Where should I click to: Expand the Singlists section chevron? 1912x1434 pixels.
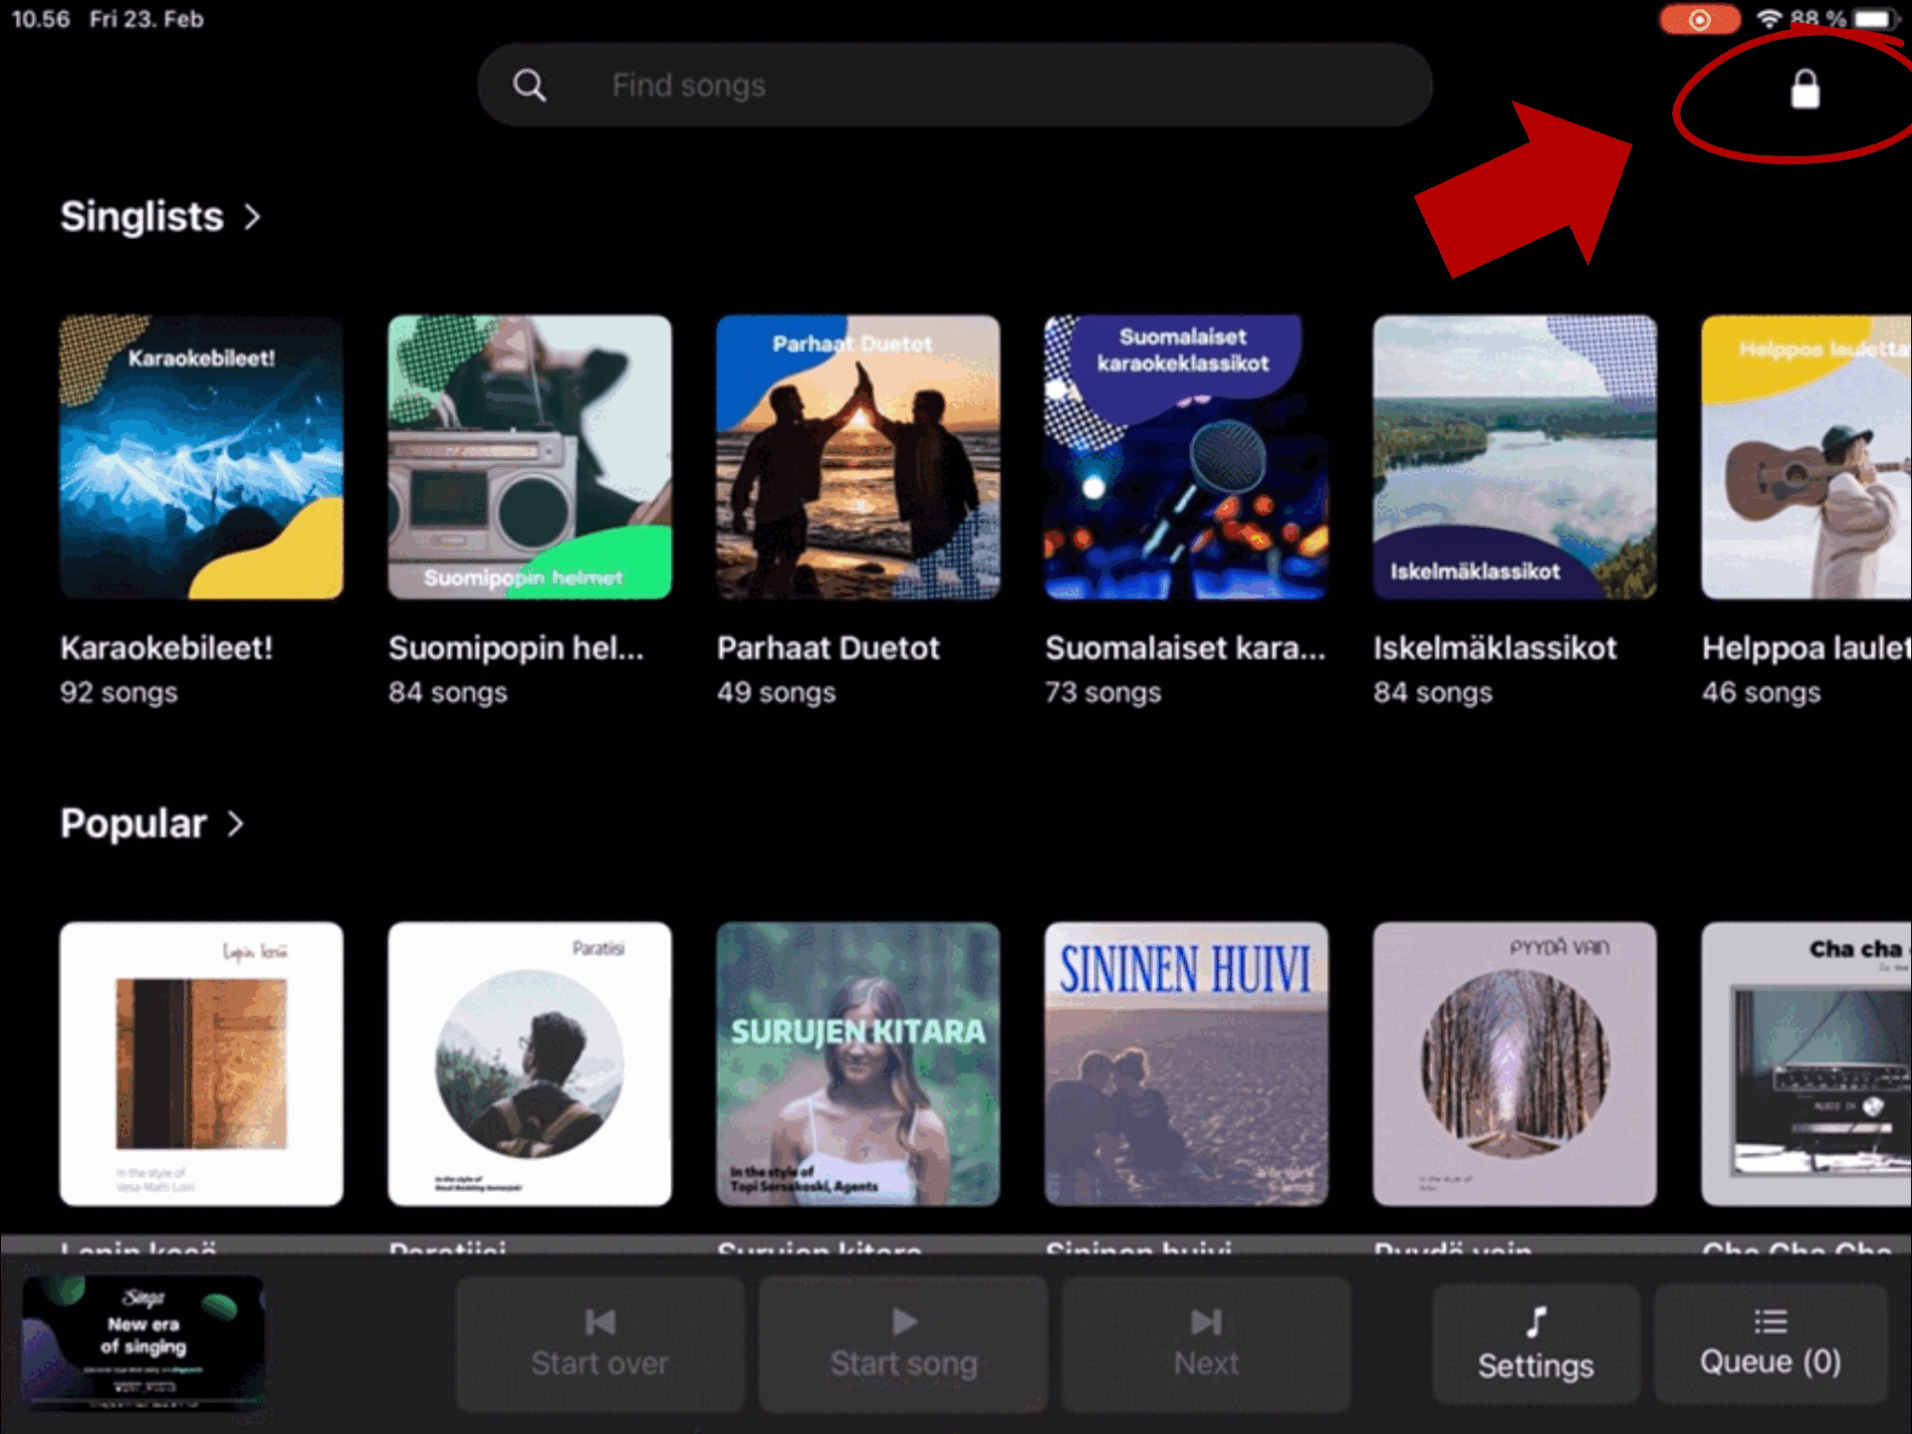[x=253, y=217]
